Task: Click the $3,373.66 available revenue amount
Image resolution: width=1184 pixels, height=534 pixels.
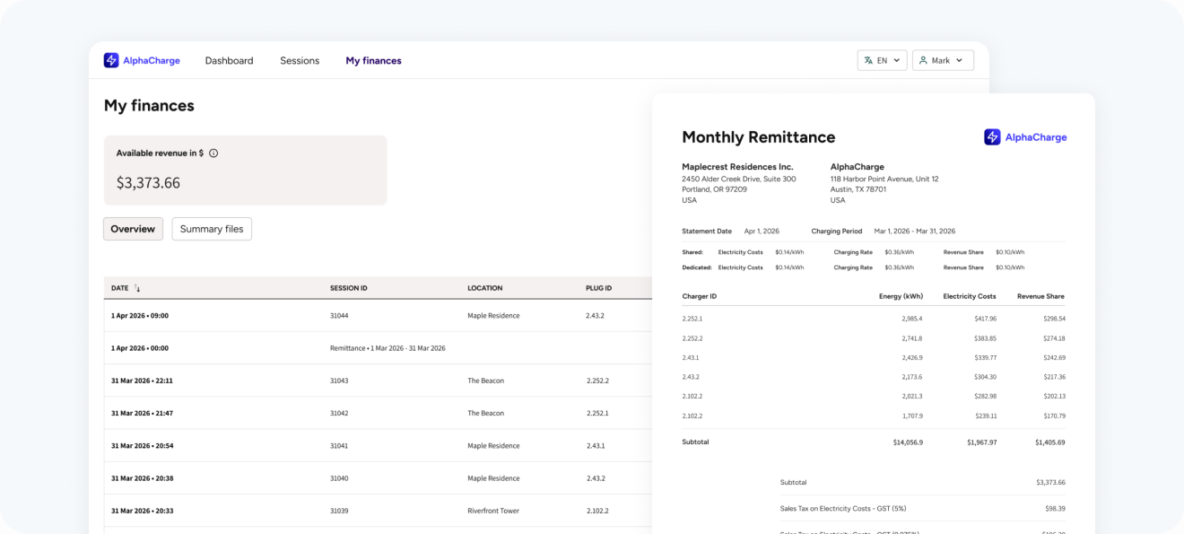Action: (x=148, y=183)
